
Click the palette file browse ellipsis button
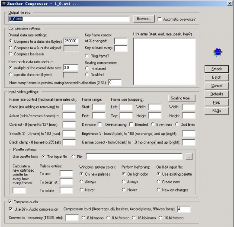(189, 157)
